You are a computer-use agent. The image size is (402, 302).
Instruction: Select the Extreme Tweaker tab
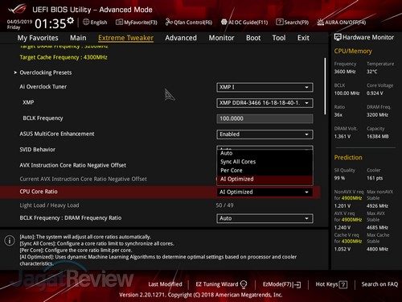tap(125, 38)
